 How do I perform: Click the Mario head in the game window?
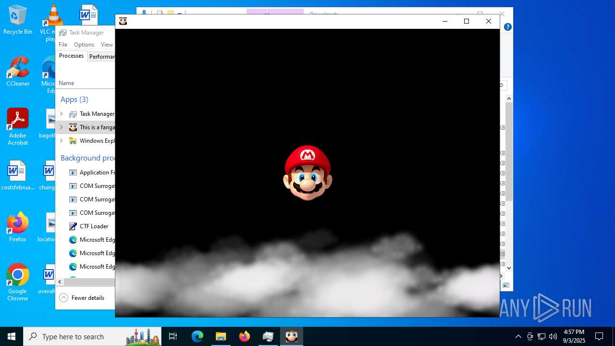pyautogui.click(x=307, y=173)
